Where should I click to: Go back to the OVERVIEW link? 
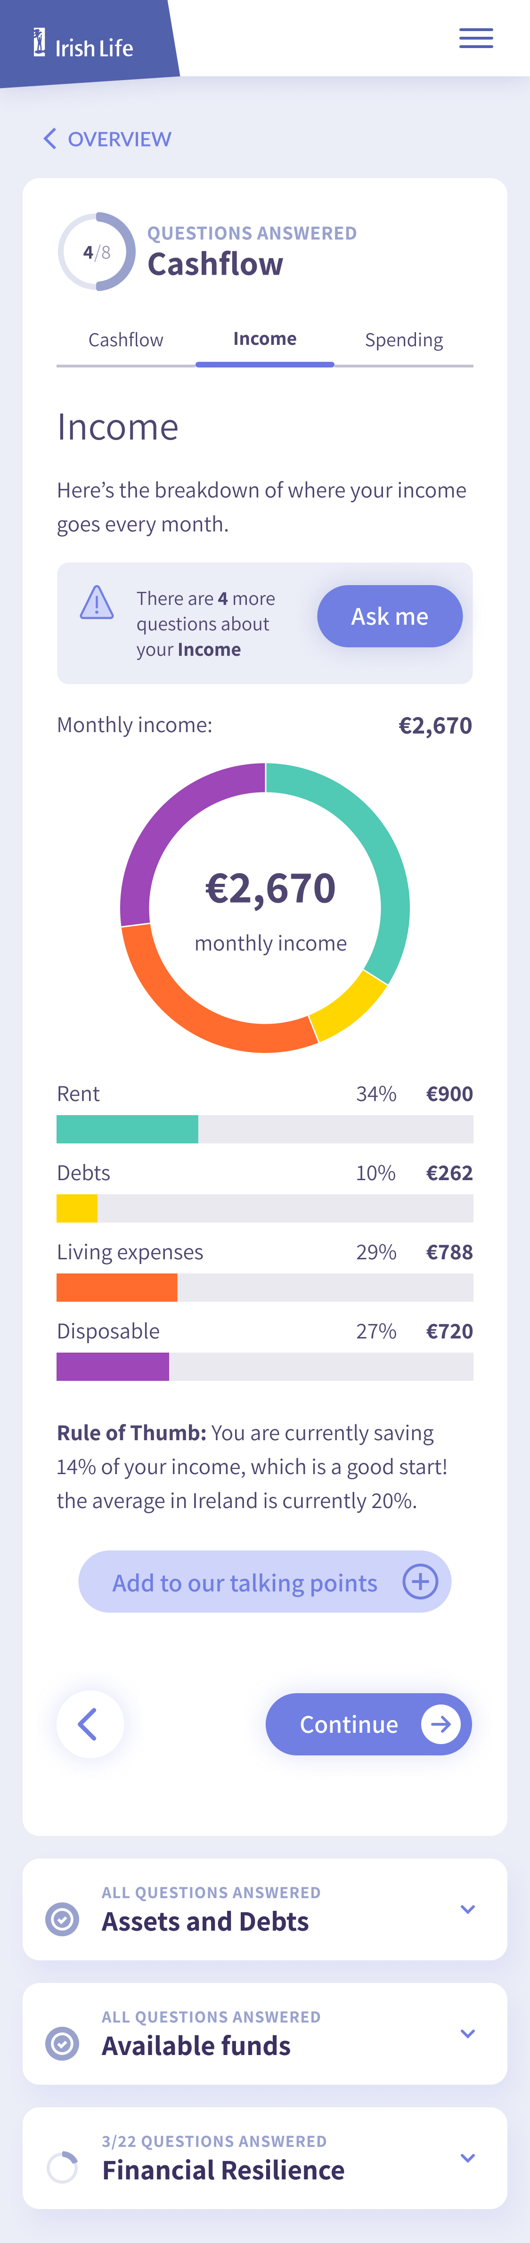tap(119, 139)
